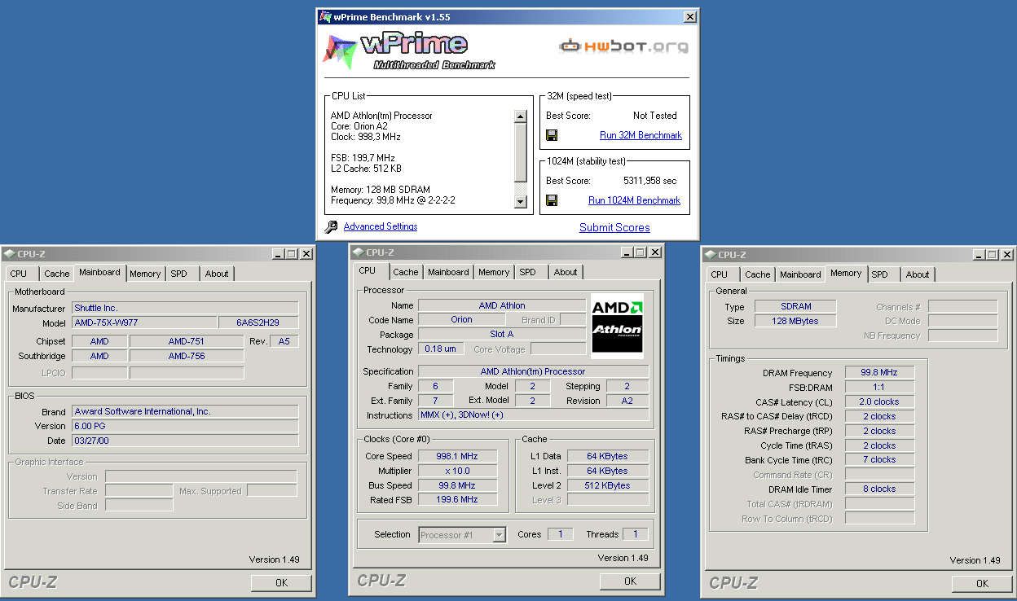The image size is (1017, 601).
Task: Click the DRAM Idle Timer field 8 clocks
Action: click(x=879, y=489)
